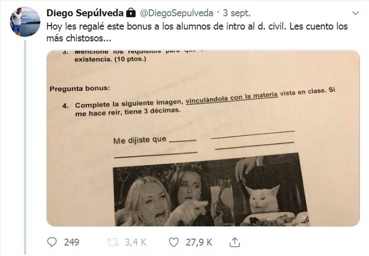
Task: Click the pointing blonde woman in the meme
Action: (x=148, y=203)
